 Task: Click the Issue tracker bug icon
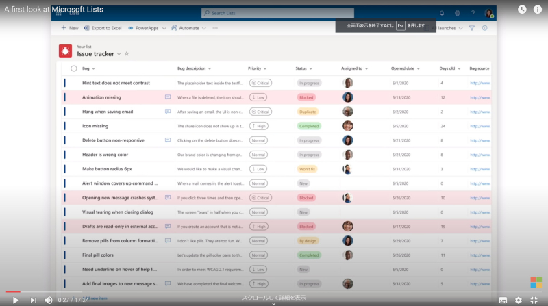point(65,51)
